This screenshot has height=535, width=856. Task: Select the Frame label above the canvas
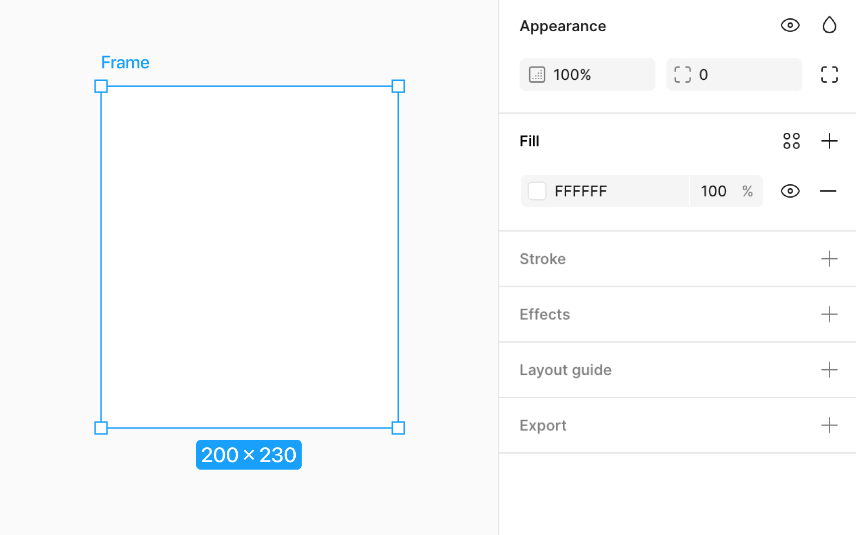[125, 62]
